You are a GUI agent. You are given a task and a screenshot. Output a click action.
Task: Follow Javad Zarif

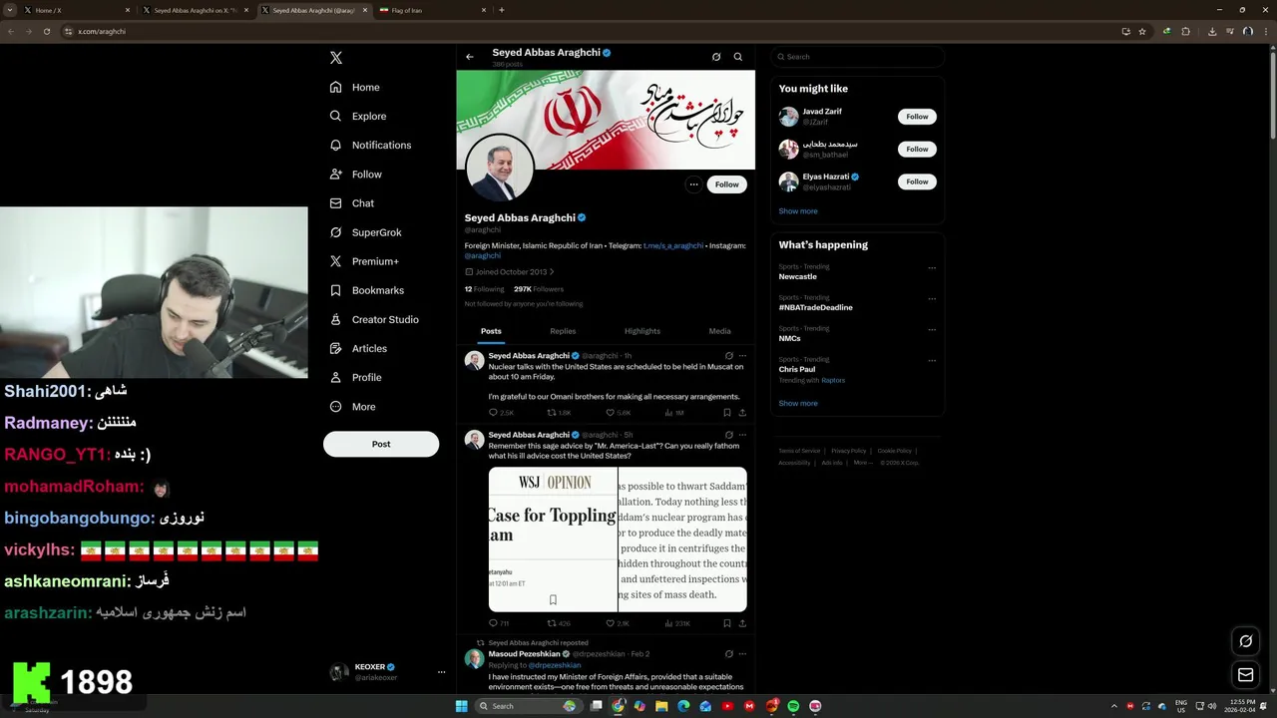917,117
